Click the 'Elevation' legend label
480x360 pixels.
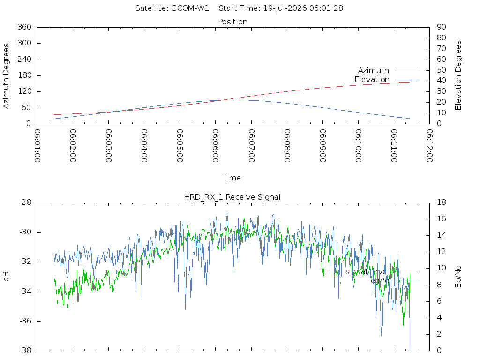coord(372,80)
